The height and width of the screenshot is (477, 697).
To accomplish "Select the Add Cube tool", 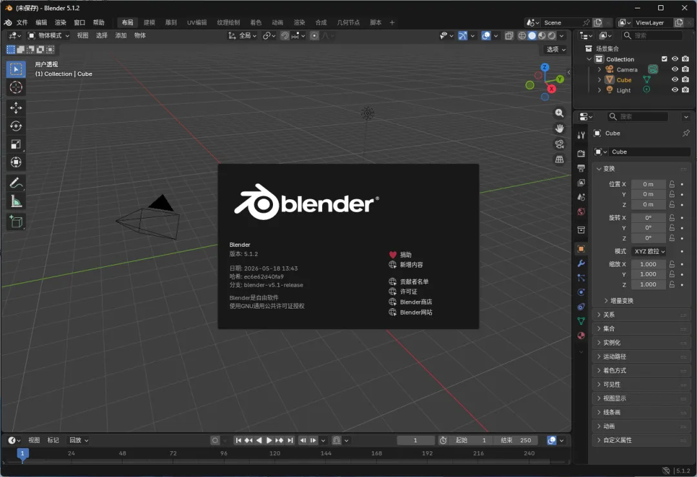I will [16, 222].
